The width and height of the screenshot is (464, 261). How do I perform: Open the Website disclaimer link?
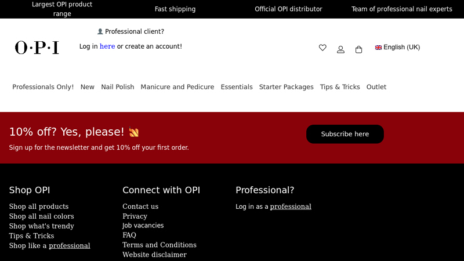pos(154,255)
